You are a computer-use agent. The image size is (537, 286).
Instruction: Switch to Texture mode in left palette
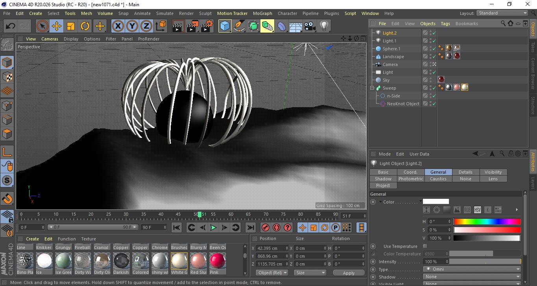(7, 77)
